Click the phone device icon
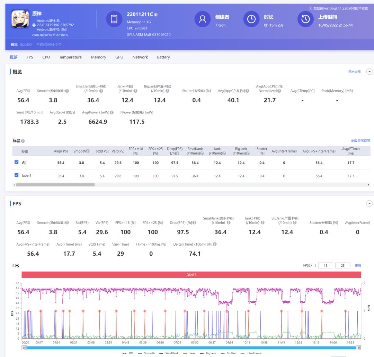The width and height of the screenshot is (374, 357). (x=114, y=20)
